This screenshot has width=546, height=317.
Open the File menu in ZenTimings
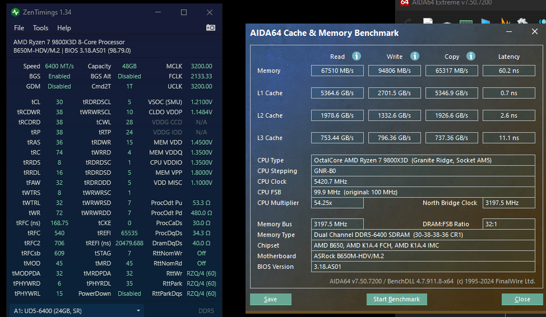[19, 28]
